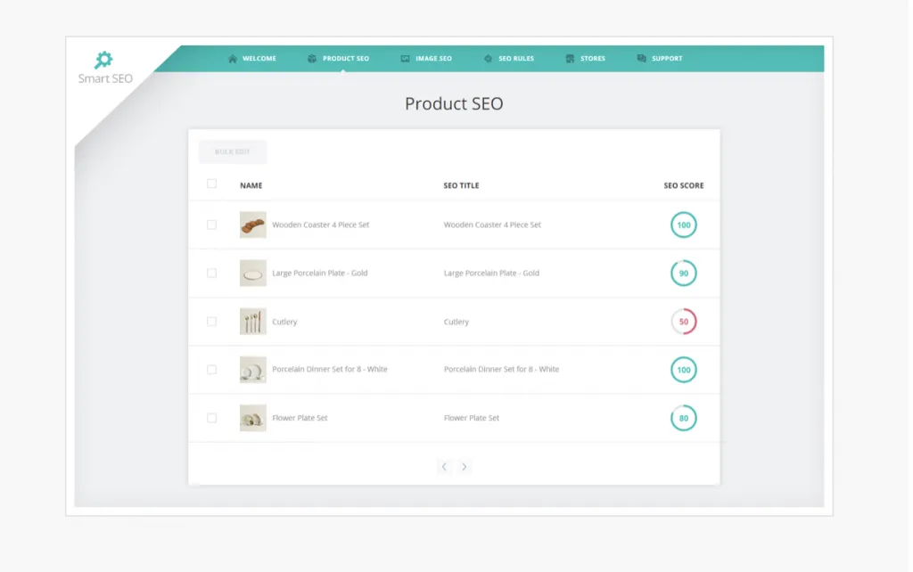Click the red 50 score circle for Cutlery
The image size is (913, 572).
[x=684, y=322]
